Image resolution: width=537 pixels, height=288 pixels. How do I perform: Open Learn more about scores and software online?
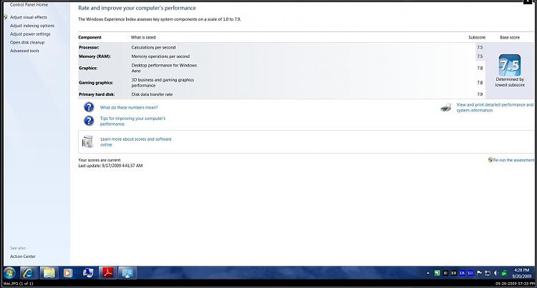click(135, 141)
